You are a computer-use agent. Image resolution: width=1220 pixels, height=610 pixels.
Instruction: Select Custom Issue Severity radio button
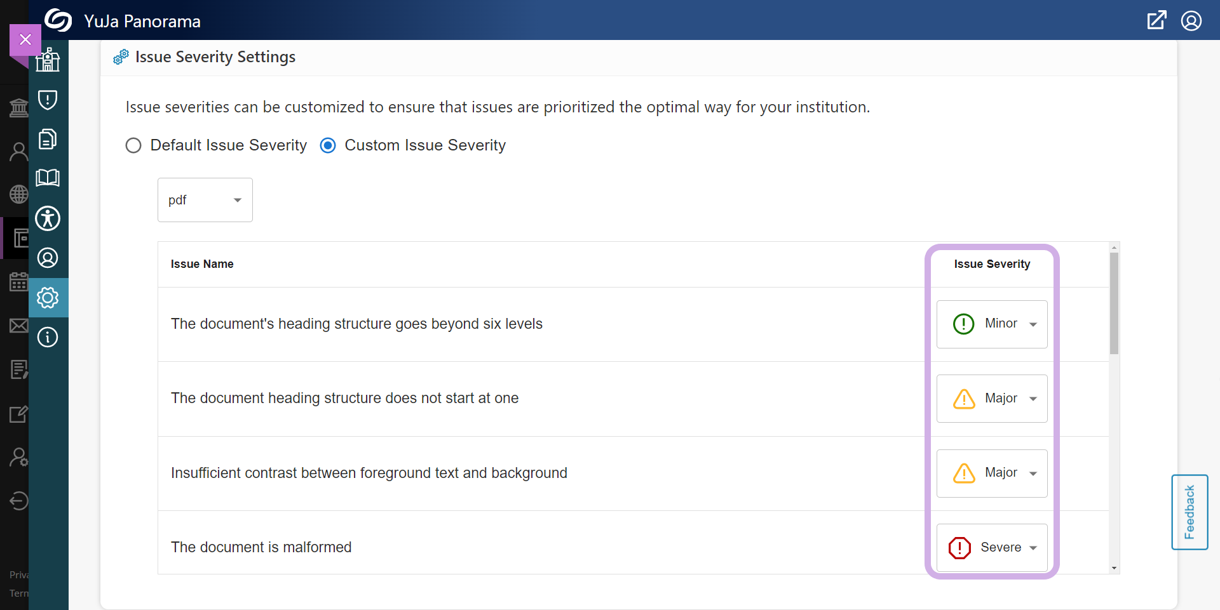pos(328,145)
